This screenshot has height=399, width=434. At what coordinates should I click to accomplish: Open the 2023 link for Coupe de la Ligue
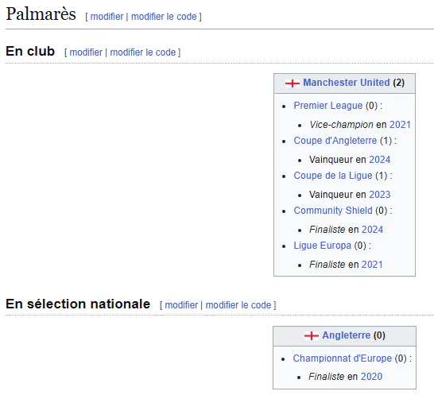pos(379,195)
